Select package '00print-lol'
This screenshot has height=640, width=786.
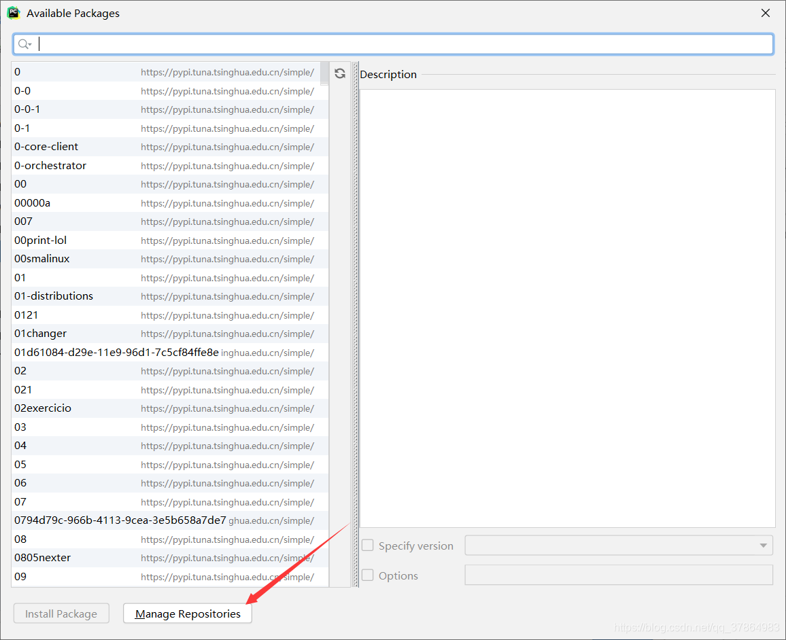pos(170,241)
